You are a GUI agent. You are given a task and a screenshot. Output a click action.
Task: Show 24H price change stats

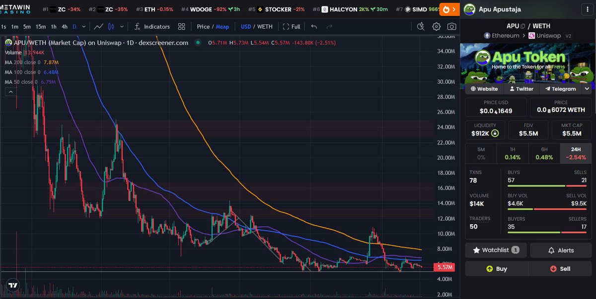click(576, 153)
